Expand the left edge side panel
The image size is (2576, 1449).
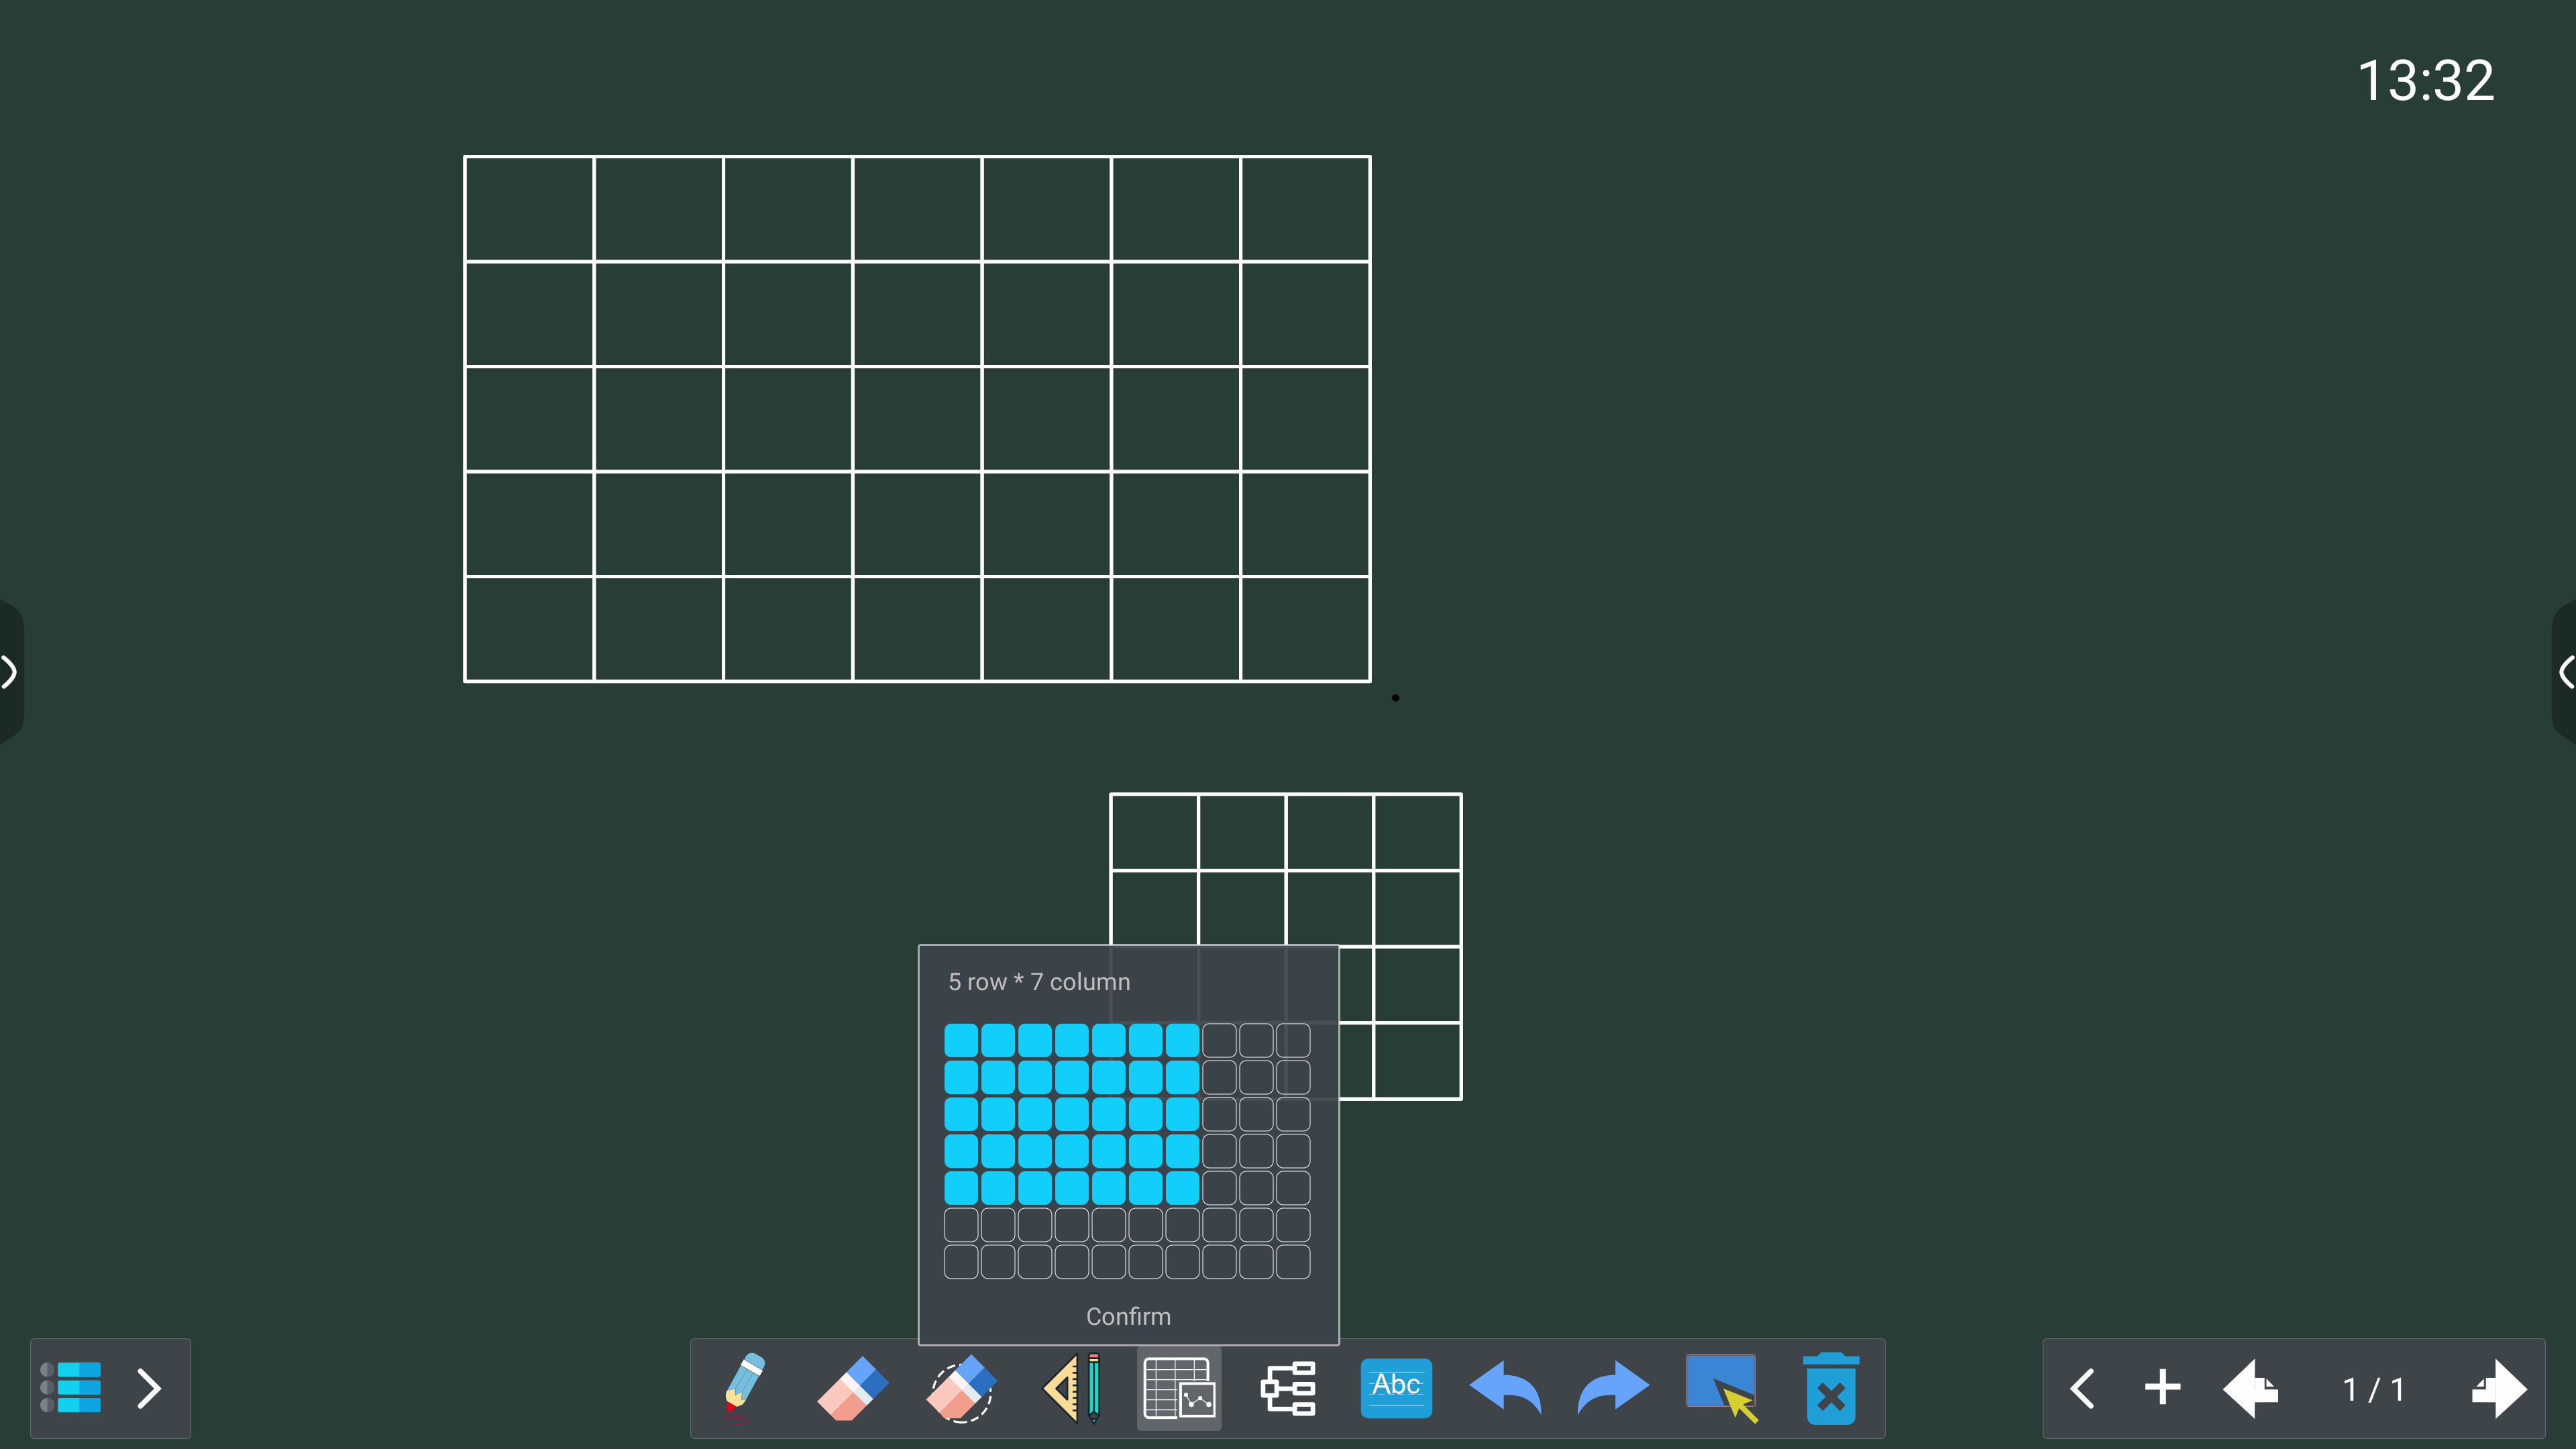[9, 671]
